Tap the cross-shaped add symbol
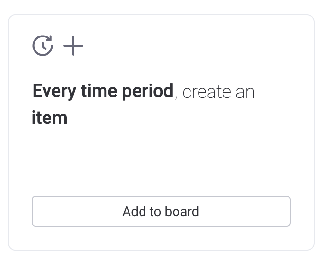Viewport: 328px width, 267px height. click(73, 46)
